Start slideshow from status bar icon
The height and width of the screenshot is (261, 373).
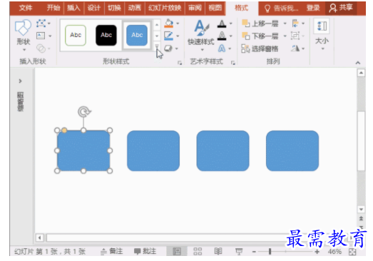pyautogui.click(x=239, y=251)
